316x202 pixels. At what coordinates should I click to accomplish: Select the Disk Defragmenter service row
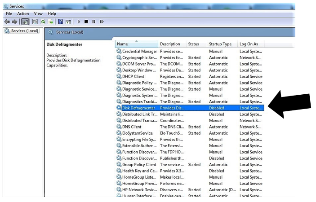coord(139,108)
